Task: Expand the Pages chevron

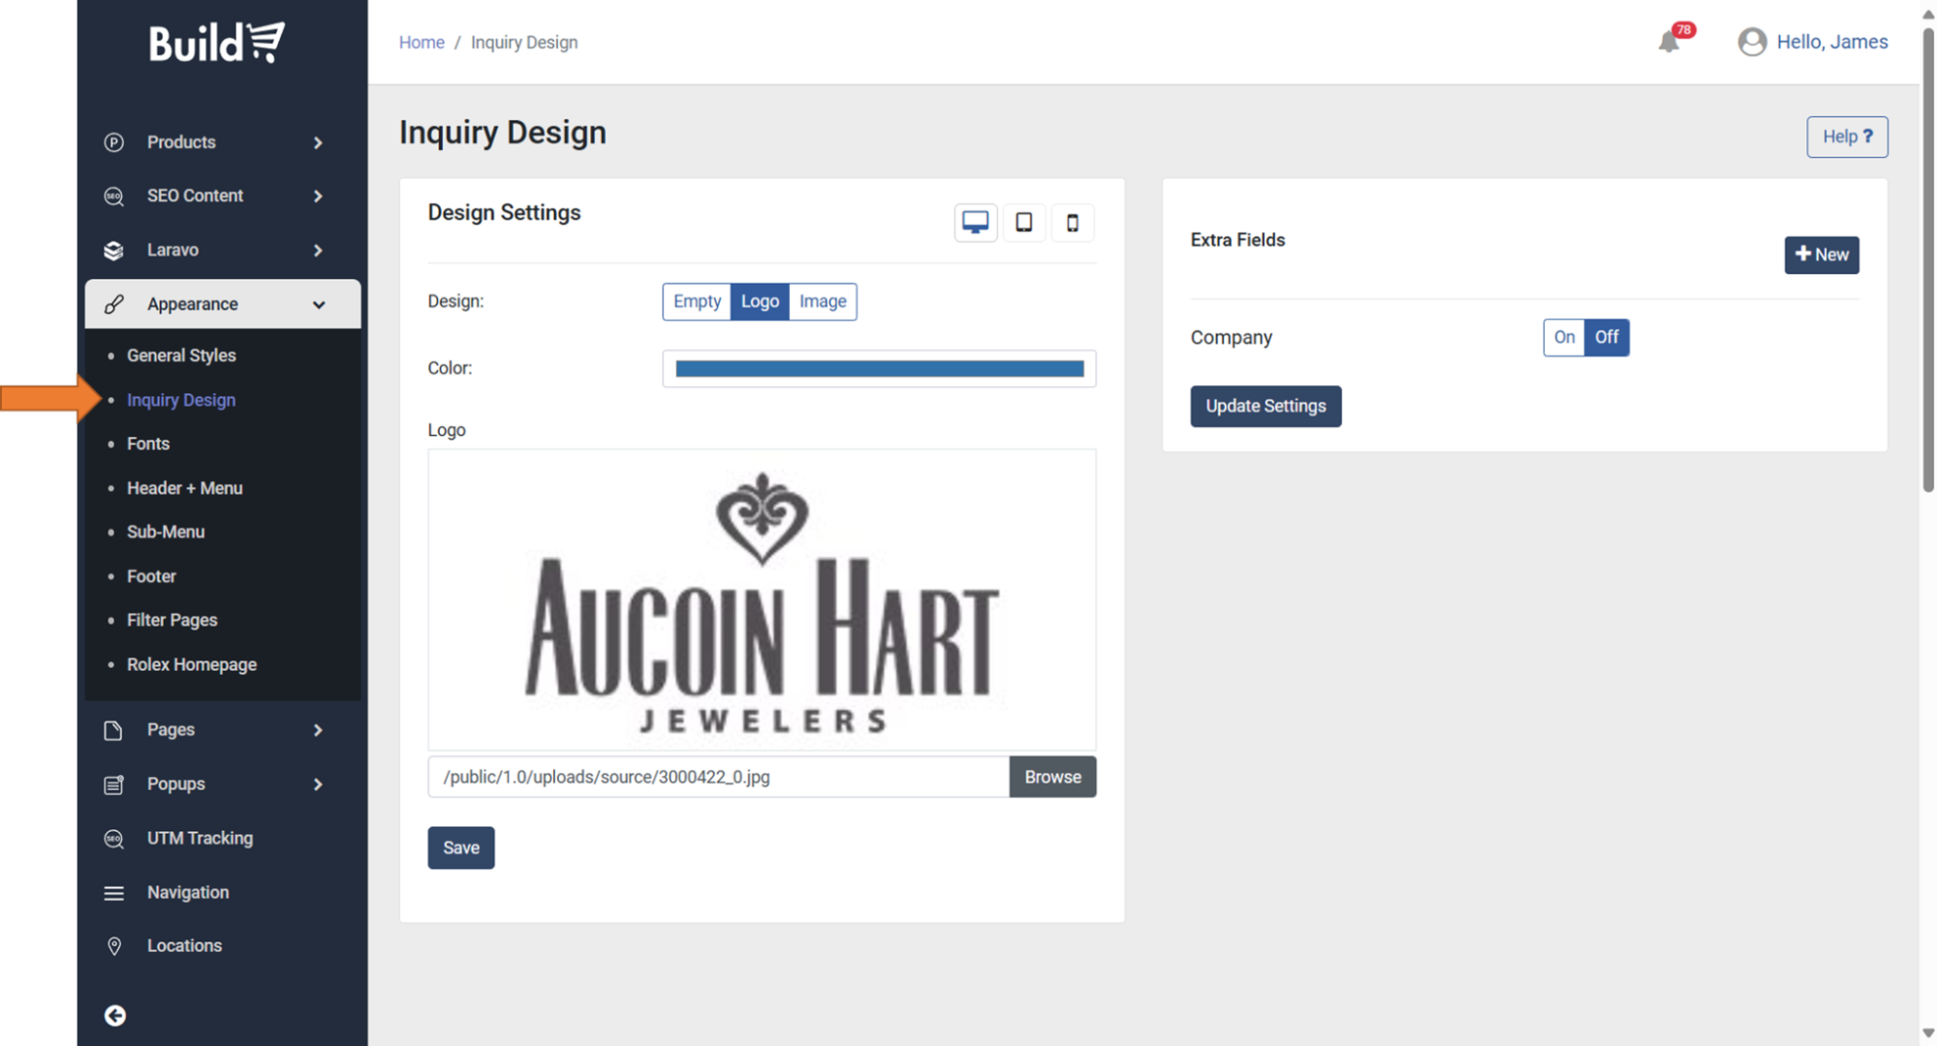Action: pyautogui.click(x=318, y=729)
